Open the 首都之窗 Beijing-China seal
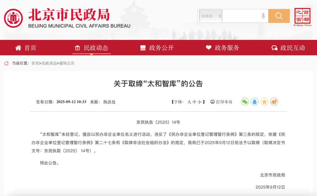 pyautogui.click(x=302, y=17)
